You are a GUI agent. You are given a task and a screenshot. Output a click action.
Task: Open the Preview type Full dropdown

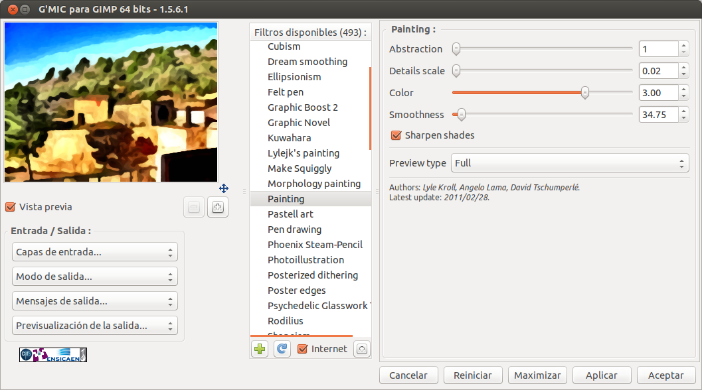[x=570, y=163]
